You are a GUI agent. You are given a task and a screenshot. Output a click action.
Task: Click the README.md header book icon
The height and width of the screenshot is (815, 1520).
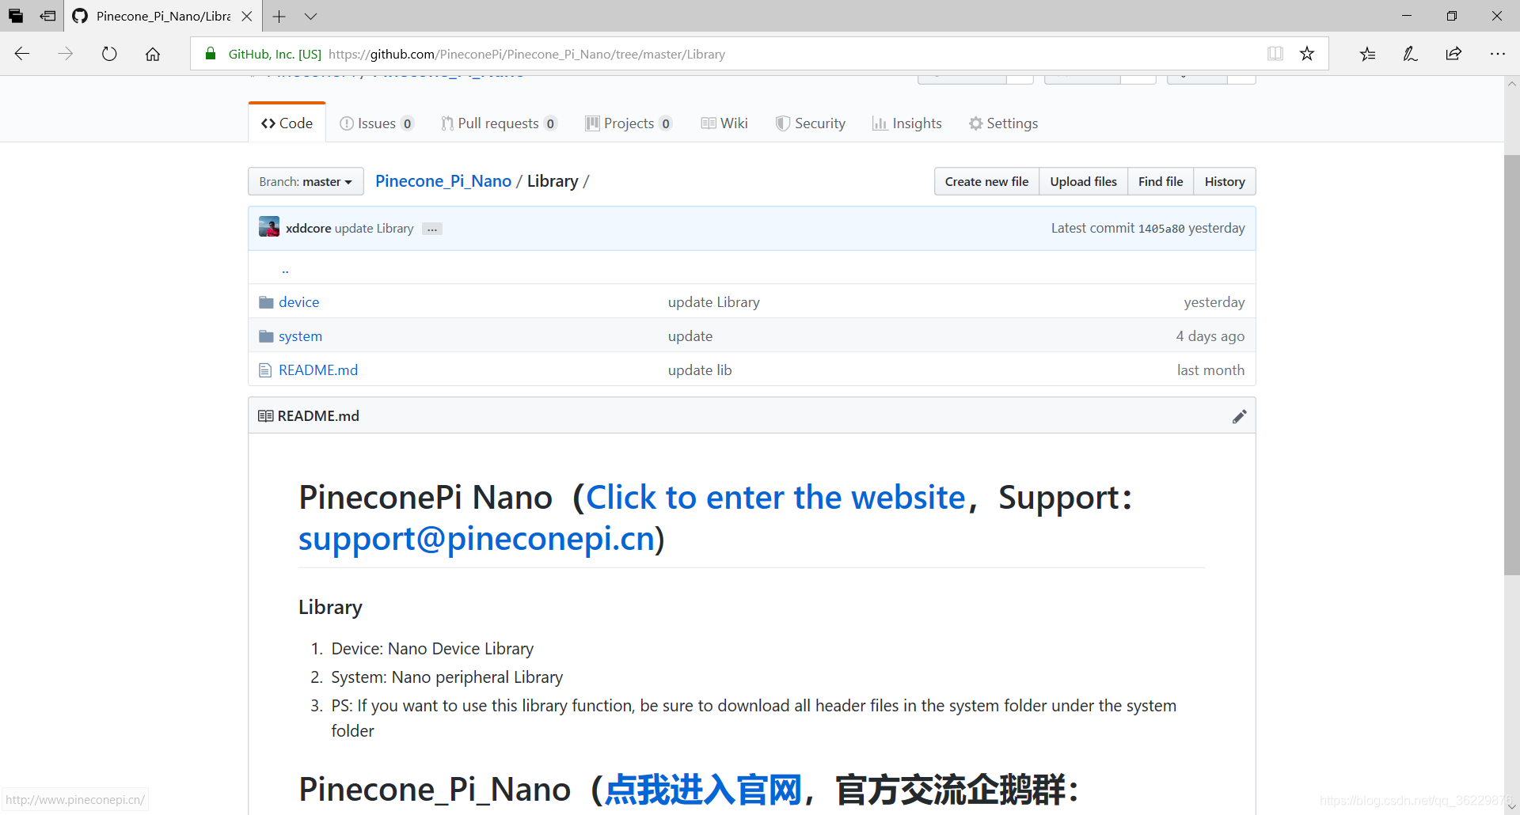[x=266, y=416]
